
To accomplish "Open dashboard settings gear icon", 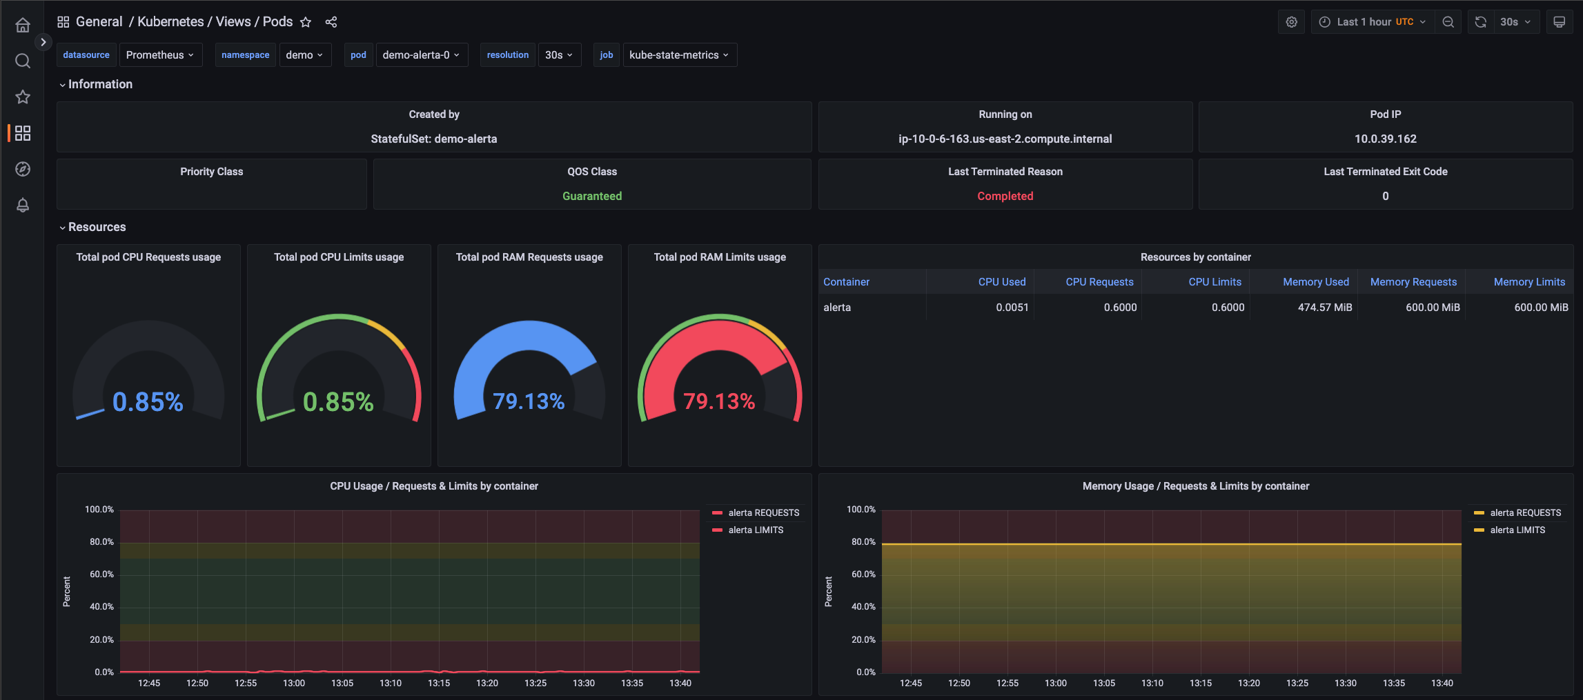I will (x=1291, y=22).
